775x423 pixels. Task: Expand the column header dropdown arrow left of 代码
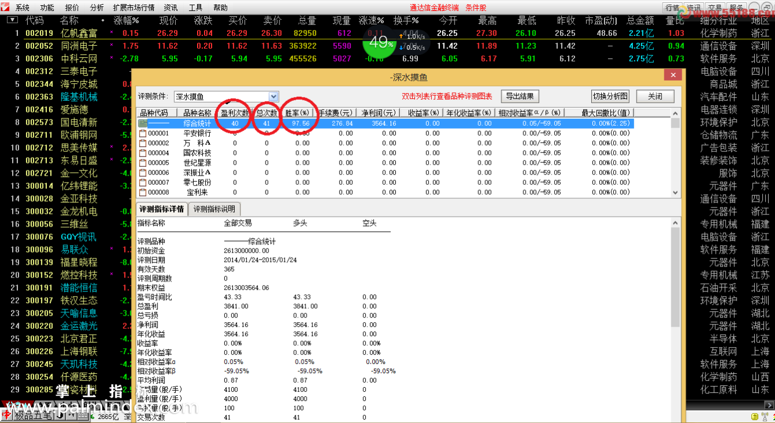(12, 20)
